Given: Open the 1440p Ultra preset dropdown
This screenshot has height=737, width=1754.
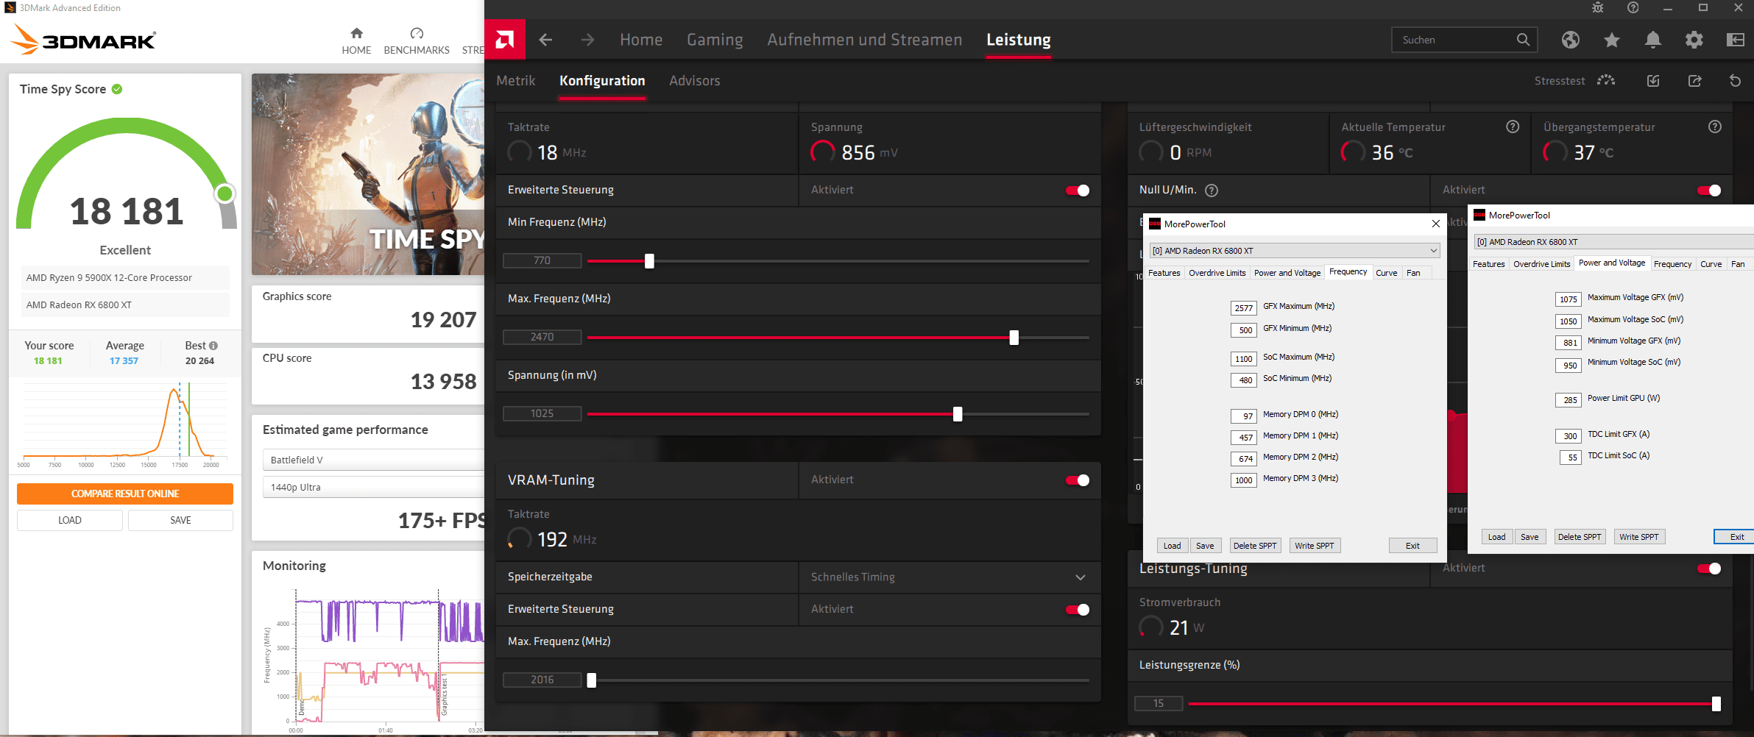Looking at the screenshot, I should [x=373, y=487].
